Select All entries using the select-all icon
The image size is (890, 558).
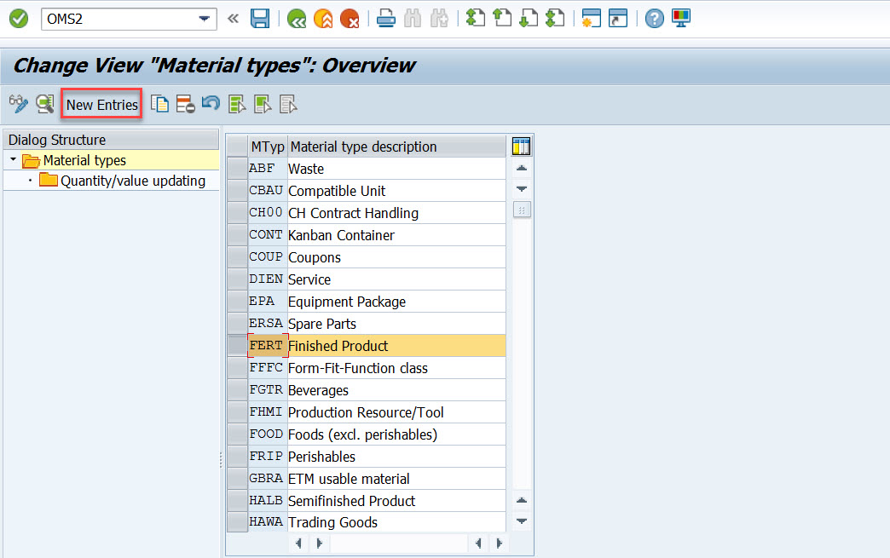click(237, 103)
